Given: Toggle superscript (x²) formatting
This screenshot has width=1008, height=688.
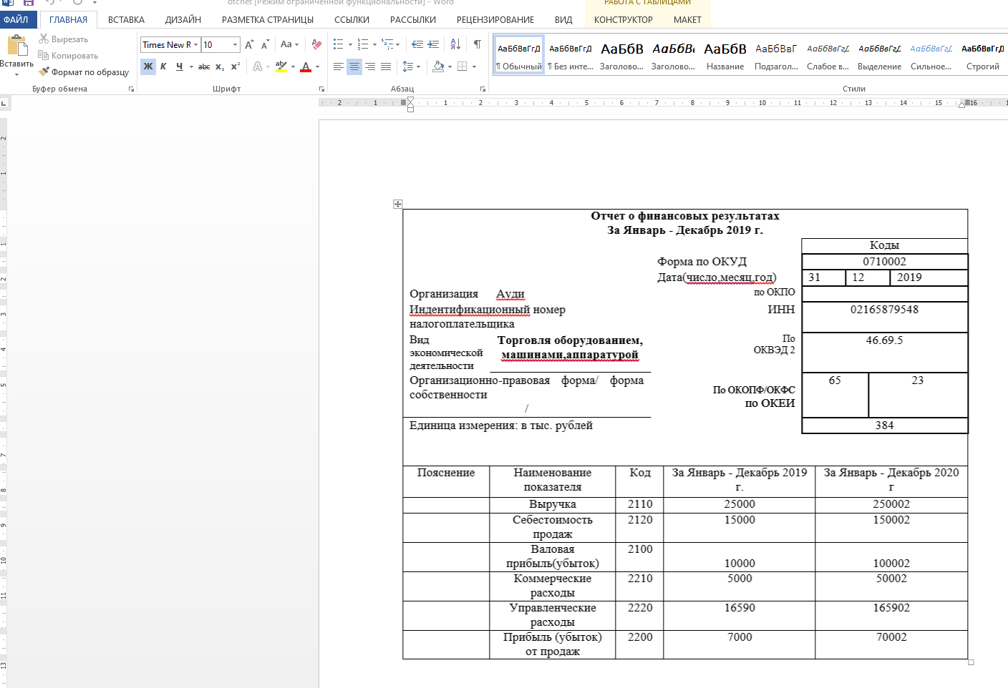Looking at the screenshot, I should pos(236,67).
